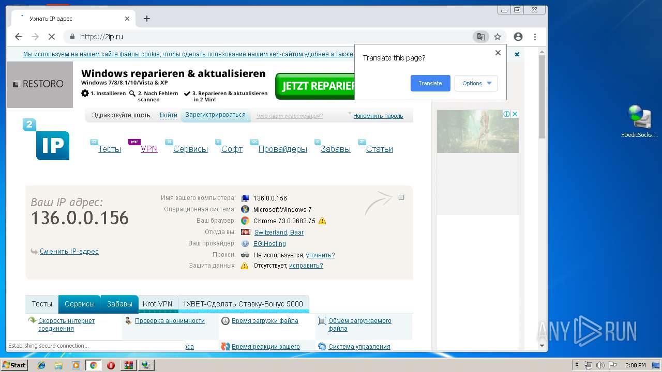Open Chrome's three-dot menu
This screenshot has width=662, height=372.
[535, 37]
